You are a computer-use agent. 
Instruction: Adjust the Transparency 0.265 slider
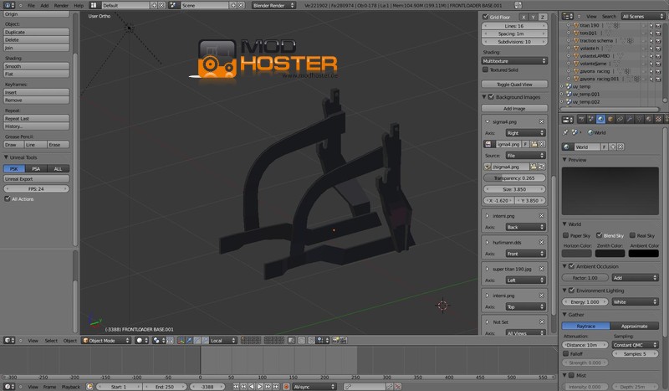click(x=514, y=177)
